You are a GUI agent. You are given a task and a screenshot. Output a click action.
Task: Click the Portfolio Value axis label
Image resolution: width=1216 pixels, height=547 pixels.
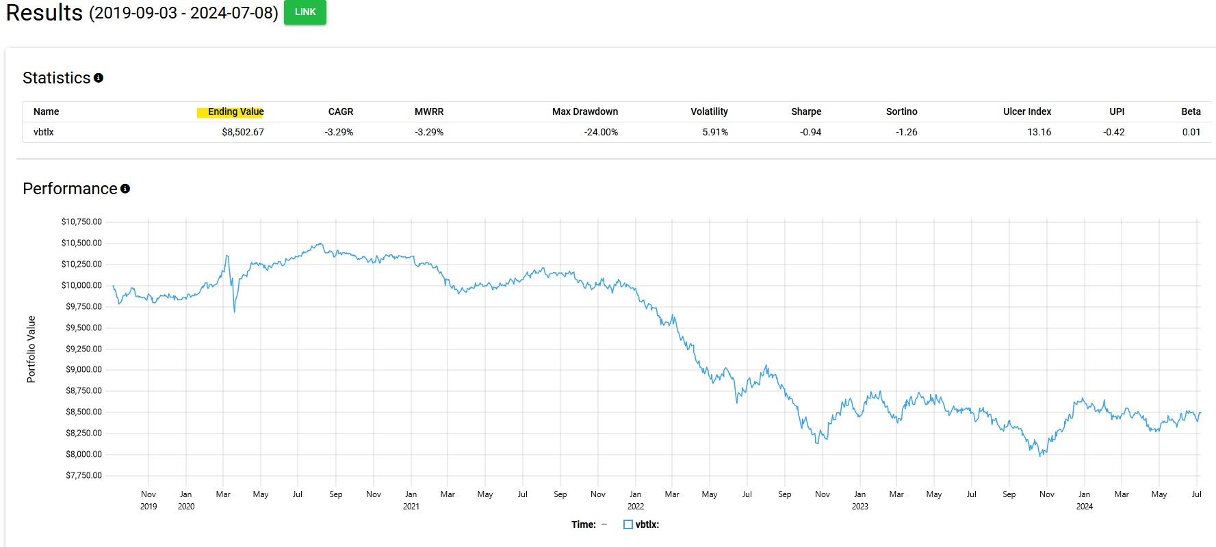tap(31, 349)
